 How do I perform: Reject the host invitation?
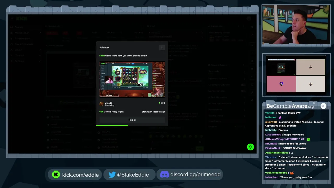coord(132,120)
